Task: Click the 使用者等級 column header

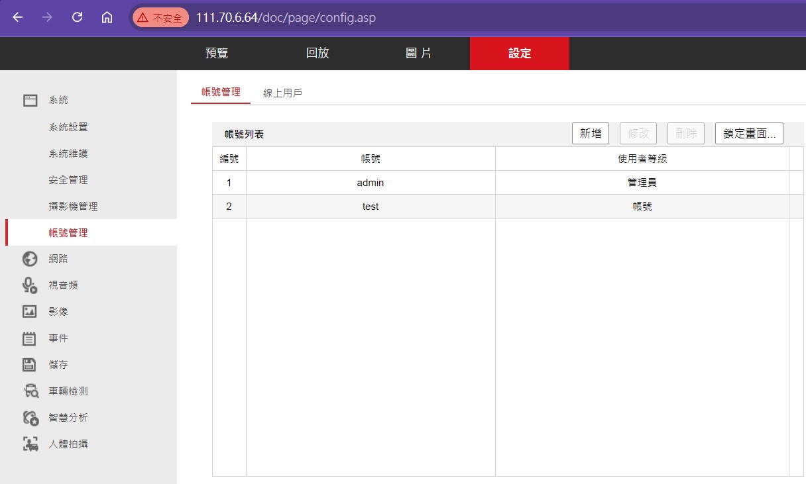Action: [x=642, y=159]
